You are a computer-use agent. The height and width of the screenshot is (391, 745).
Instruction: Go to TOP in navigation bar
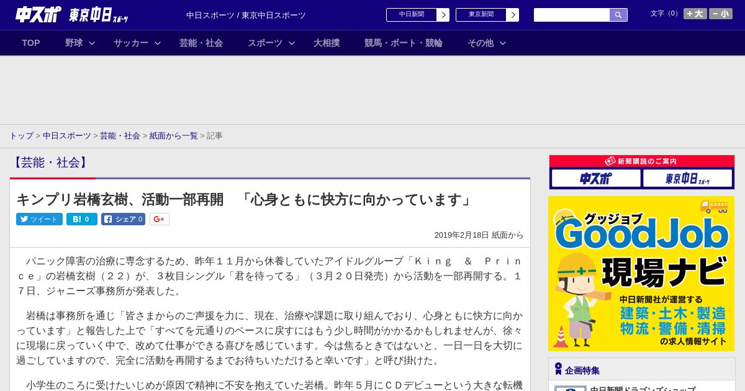(x=31, y=43)
